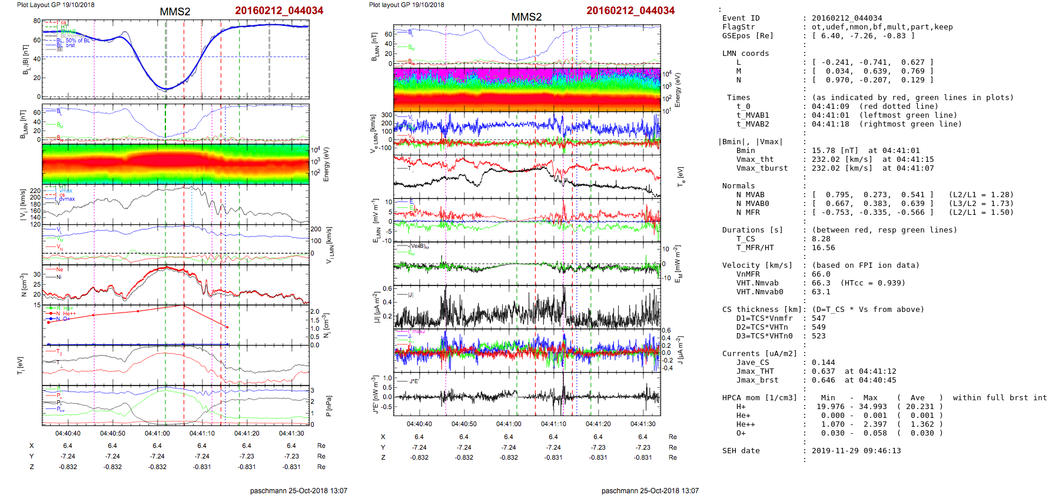Click the ion energy spectrogram in the left plot

[175, 164]
